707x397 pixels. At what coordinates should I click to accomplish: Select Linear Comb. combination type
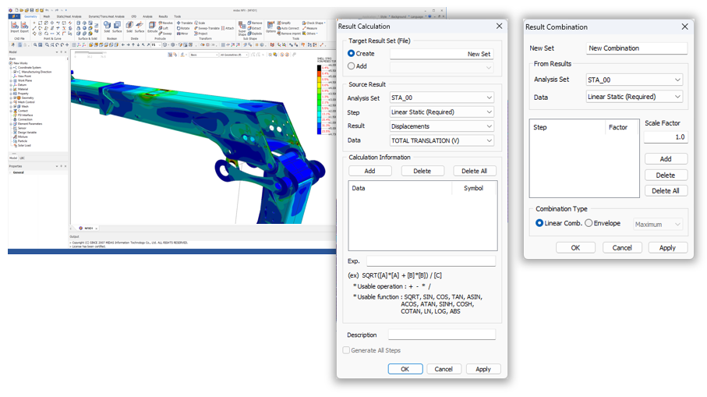tap(539, 223)
